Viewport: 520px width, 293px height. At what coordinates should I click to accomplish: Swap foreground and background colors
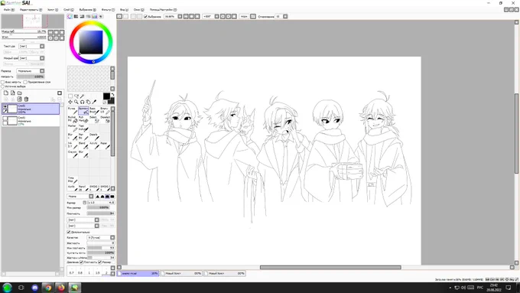click(112, 95)
